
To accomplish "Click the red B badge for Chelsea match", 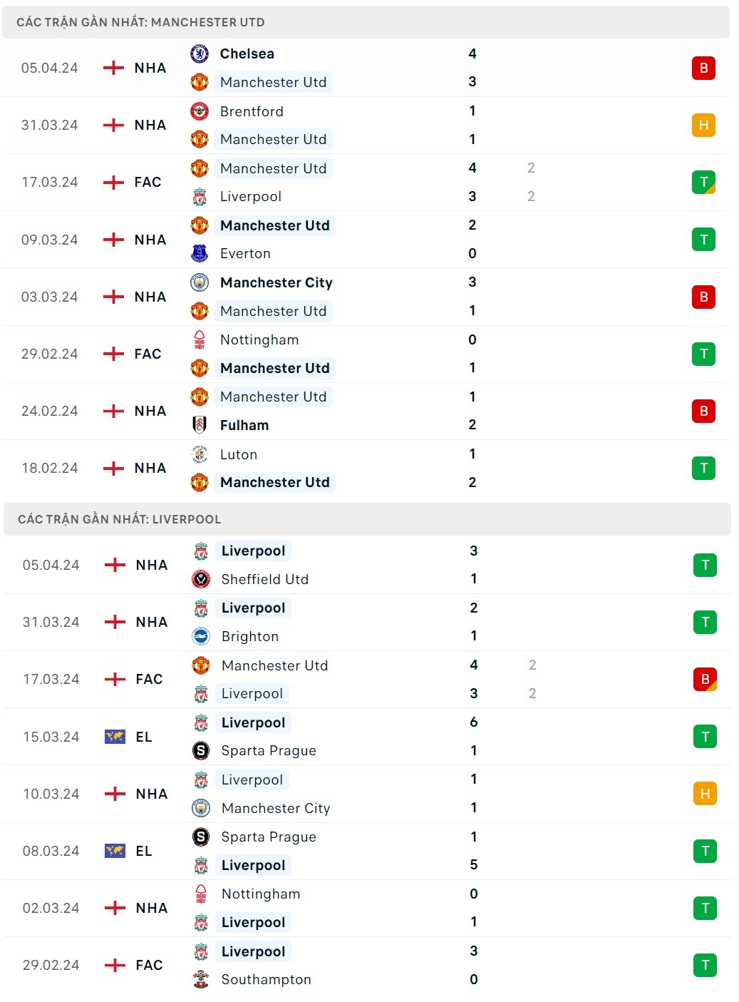I will [x=703, y=68].
